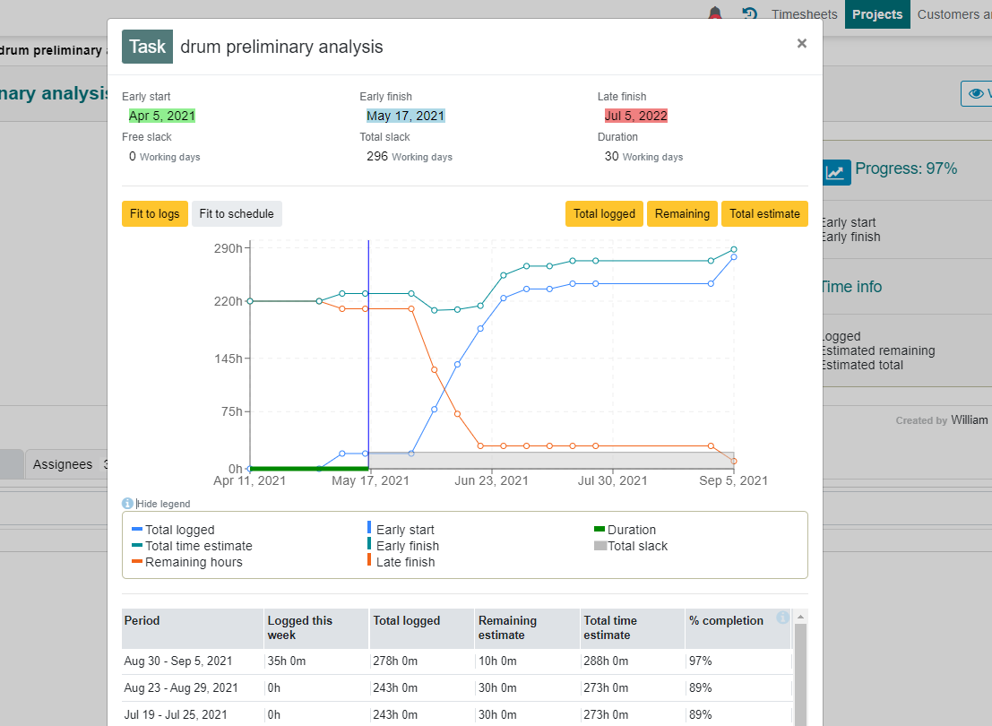
Task: Open the Projects menu item
Action: (877, 14)
